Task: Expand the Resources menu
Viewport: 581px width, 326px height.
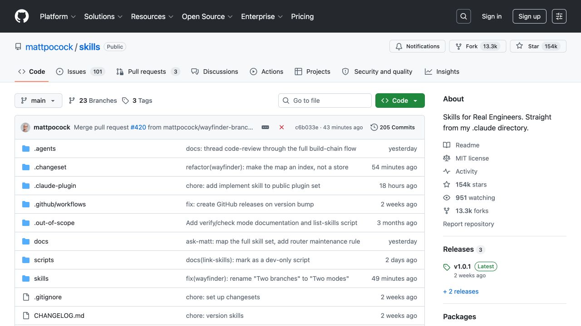Action: (x=152, y=16)
